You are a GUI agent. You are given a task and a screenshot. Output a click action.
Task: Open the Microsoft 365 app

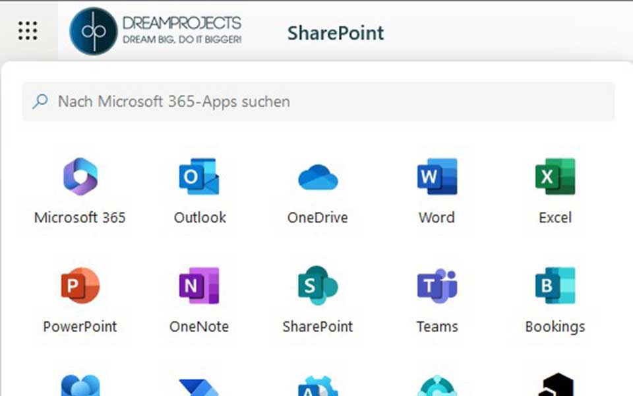point(80,191)
